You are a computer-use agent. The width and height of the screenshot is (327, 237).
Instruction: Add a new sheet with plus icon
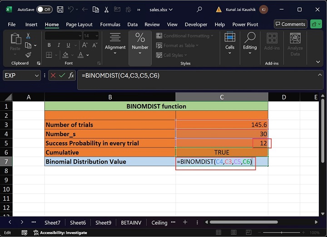tap(185, 222)
